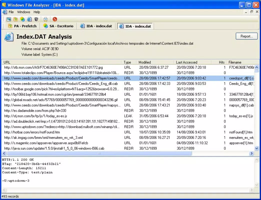This screenshot has height=200, width=261.
Task: Minimize the inner document window
Action: [246, 12]
